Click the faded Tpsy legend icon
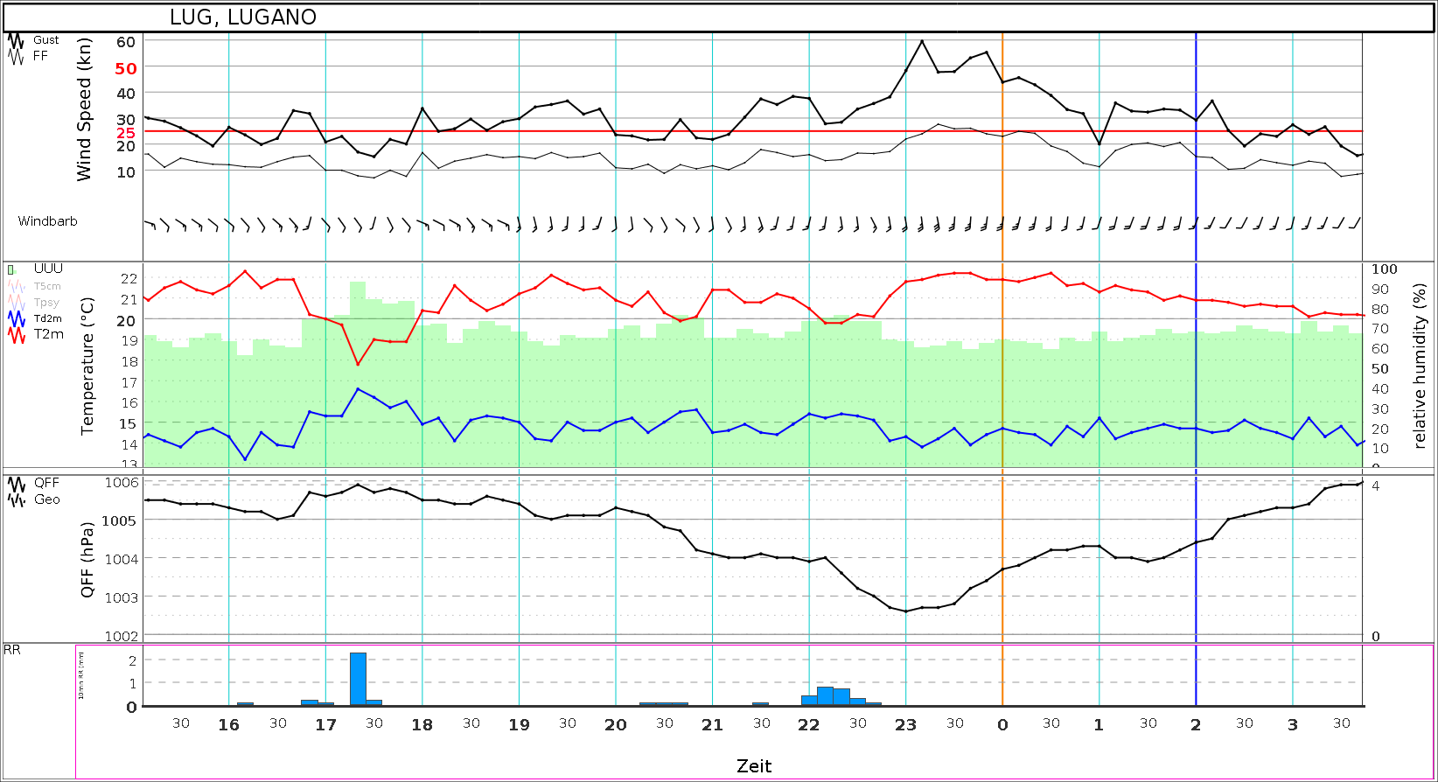This screenshot has height=782, width=1438. [16, 303]
